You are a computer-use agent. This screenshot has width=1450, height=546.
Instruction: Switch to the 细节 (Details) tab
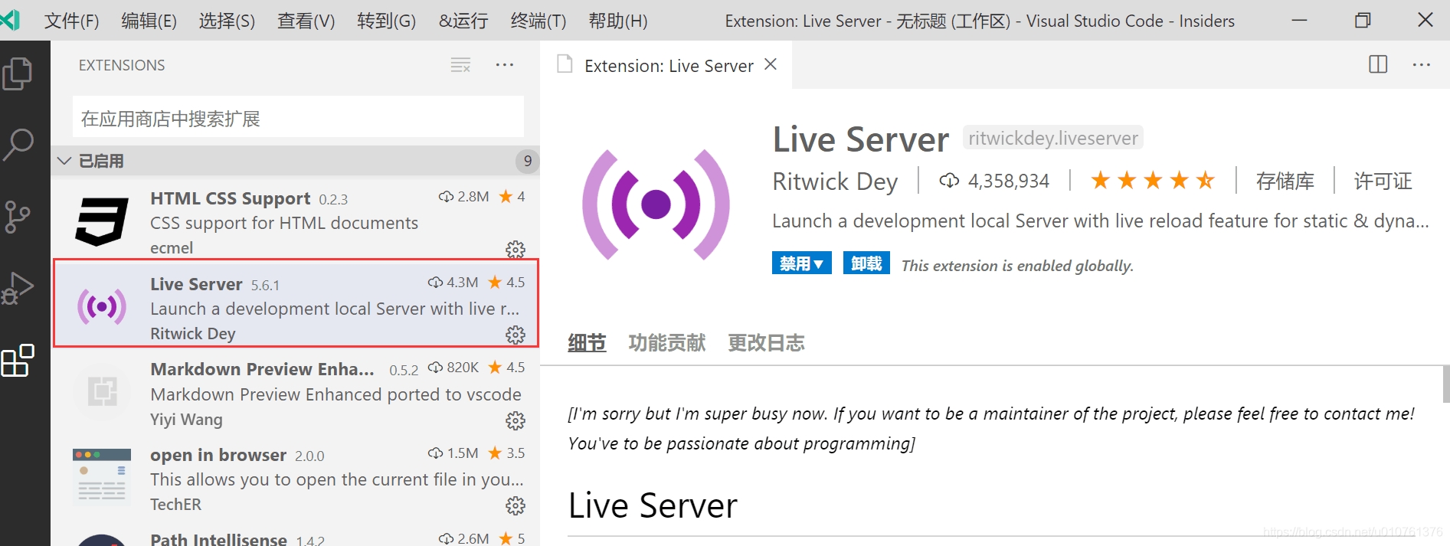[587, 343]
